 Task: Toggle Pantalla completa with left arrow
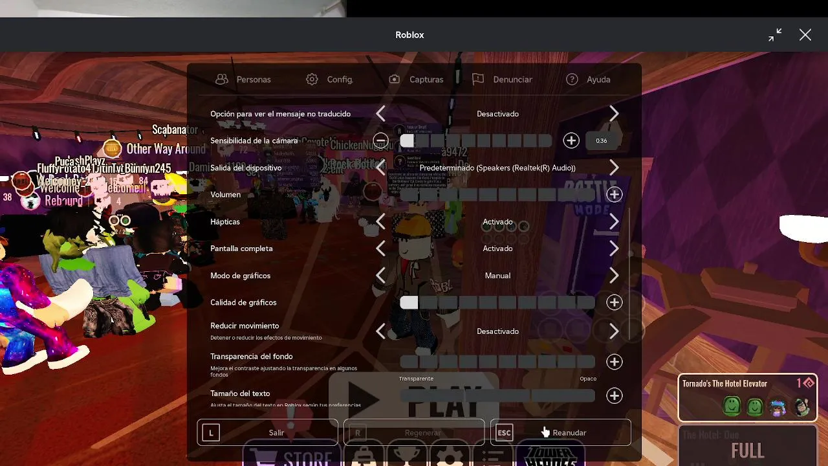(381, 249)
